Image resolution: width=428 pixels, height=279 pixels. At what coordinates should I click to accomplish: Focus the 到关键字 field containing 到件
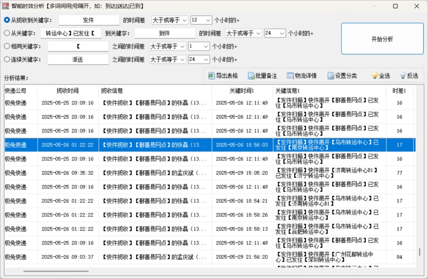(x=165, y=33)
